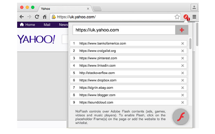The width and height of the screenshot is (215, 134).
Task: Open News in Yahoo navigation bar
Action: [x=63, y=25]
